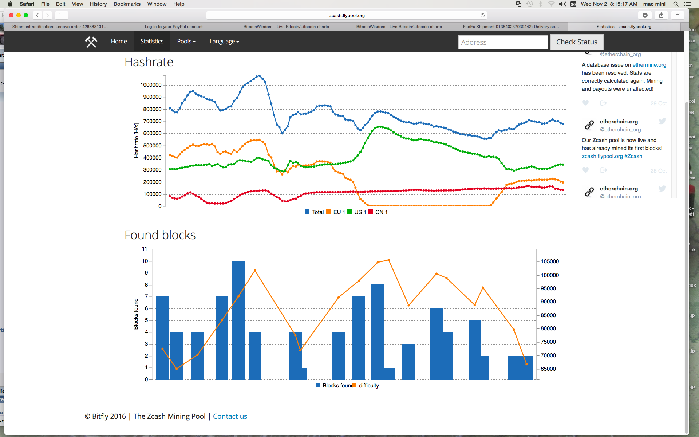Click the Address input field
Image resolution: width=699 pixels, height=437 pixels.
coord(503,42)
